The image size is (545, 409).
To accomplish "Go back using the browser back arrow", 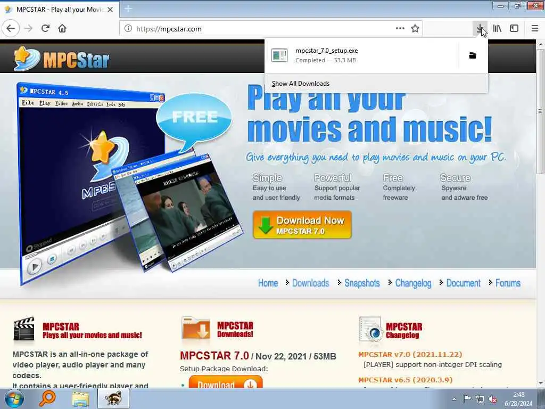I will point(11,29).
